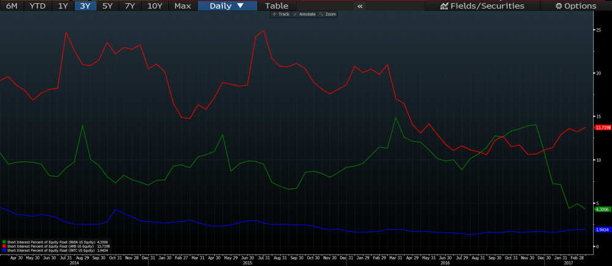
Task: Switch to the Table view
Action: tap(276, 6)
